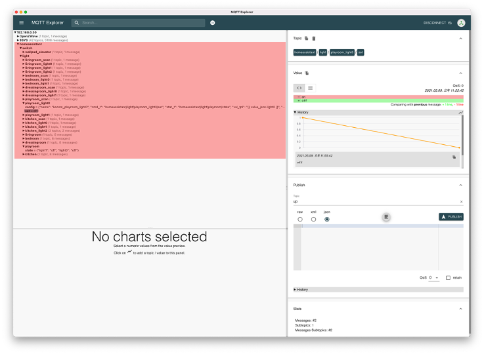Copy the history entry value 'off'
The width and height of the screenshot is (484, 354).
pyautogui.click(x=454, y=157)
